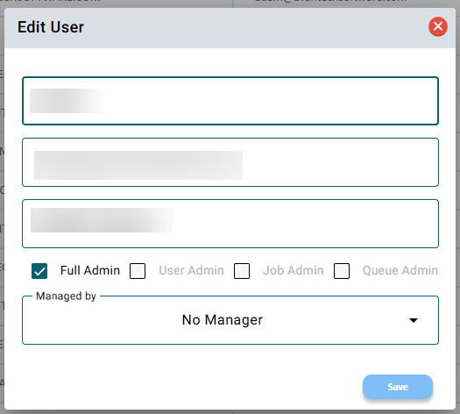Screen dimensions: 460x414
Task: Enable the User Admin checkbox
Action: click(x=138, y=270)
